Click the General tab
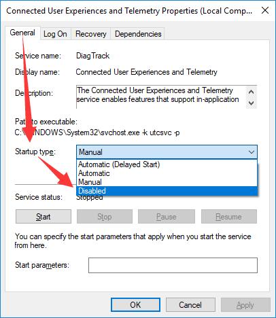The image size is (276, 318). pos(22,33)
